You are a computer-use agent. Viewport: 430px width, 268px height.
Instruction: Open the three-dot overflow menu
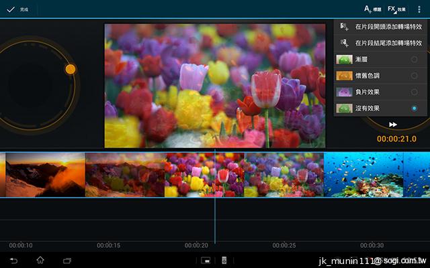(419, 9)
